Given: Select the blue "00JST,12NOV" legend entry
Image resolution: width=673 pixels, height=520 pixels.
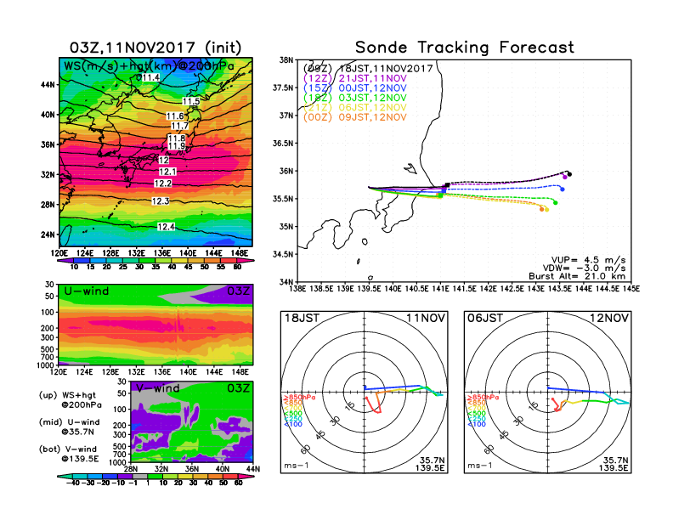Looking at the screenshot, I should [x=355, y=88].
